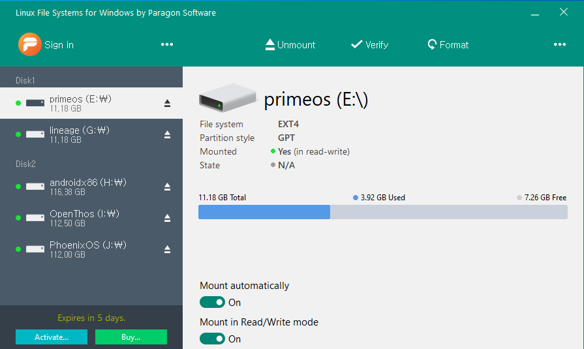Click the EXT4 file system value
The width and height of the screenshot is (584, 349).
[288, 124]
